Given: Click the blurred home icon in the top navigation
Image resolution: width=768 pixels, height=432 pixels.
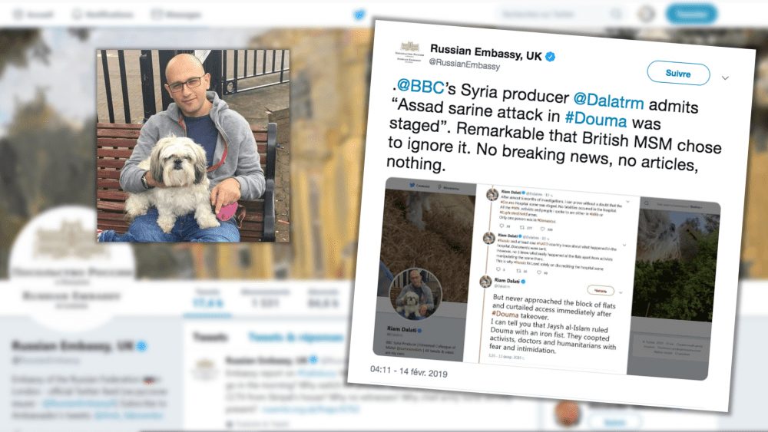Looking at the screenshot, I should pos(18,14).
